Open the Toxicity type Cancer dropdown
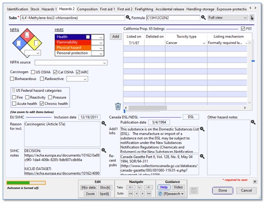This screenshot has height=209, width=264. pos(204,43)
